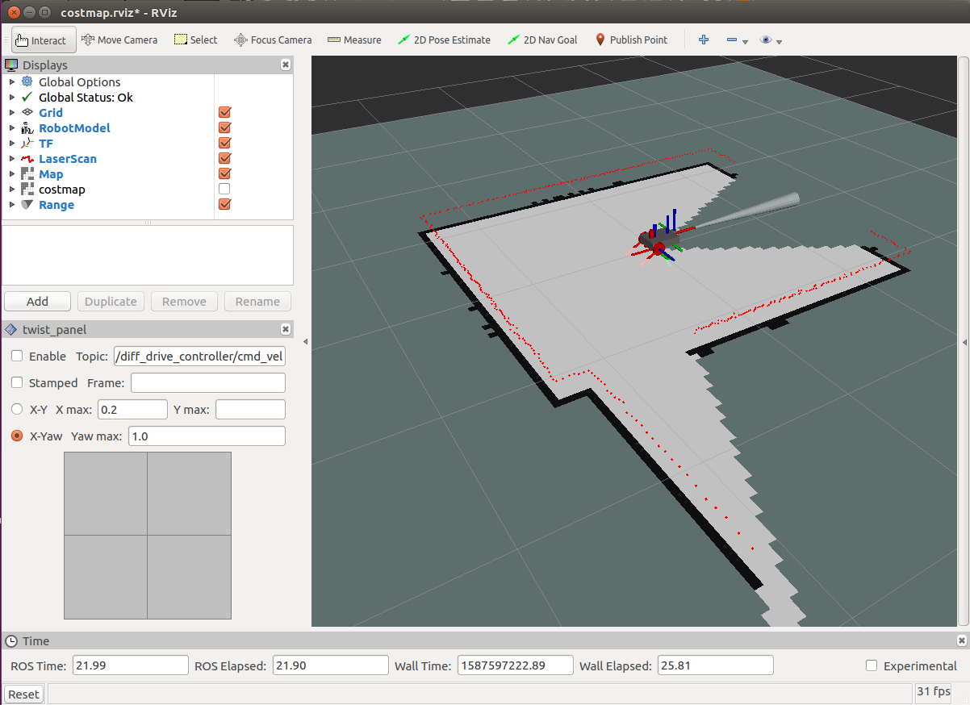
Task: Click the Map display icon
Action: pyautogui.click(x=27, y=173)
